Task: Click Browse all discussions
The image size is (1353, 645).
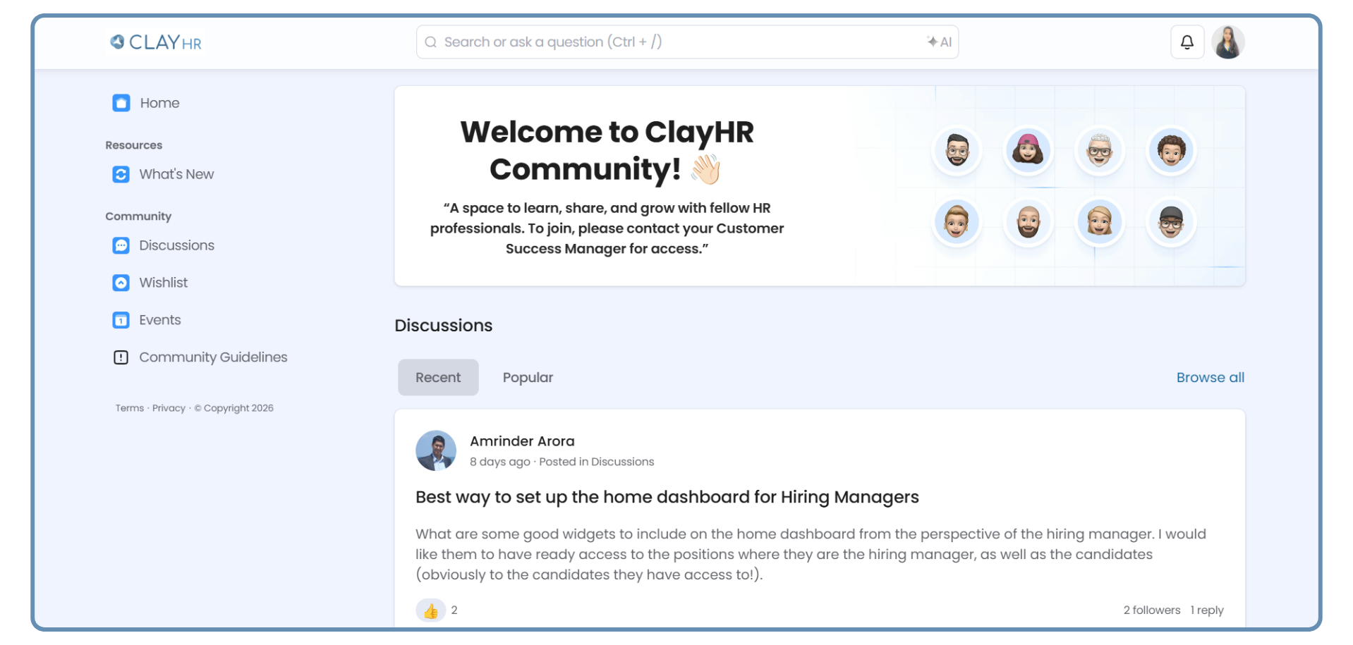Action: (1211, 377)
